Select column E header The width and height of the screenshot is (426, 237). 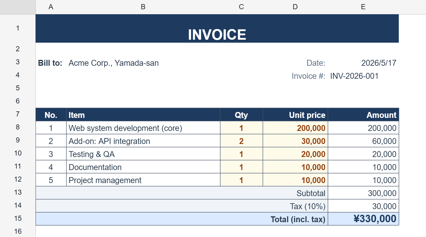[363, 7]
